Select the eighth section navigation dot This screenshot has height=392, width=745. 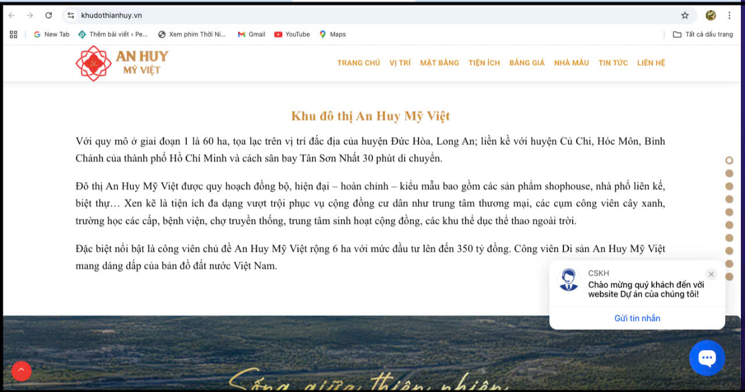pyautogui.click(x=729, y=251)
